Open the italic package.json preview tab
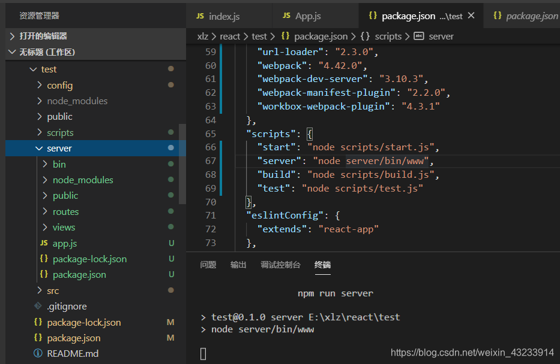The width and height of the screenshot is (560, 364). click(522, 16)
